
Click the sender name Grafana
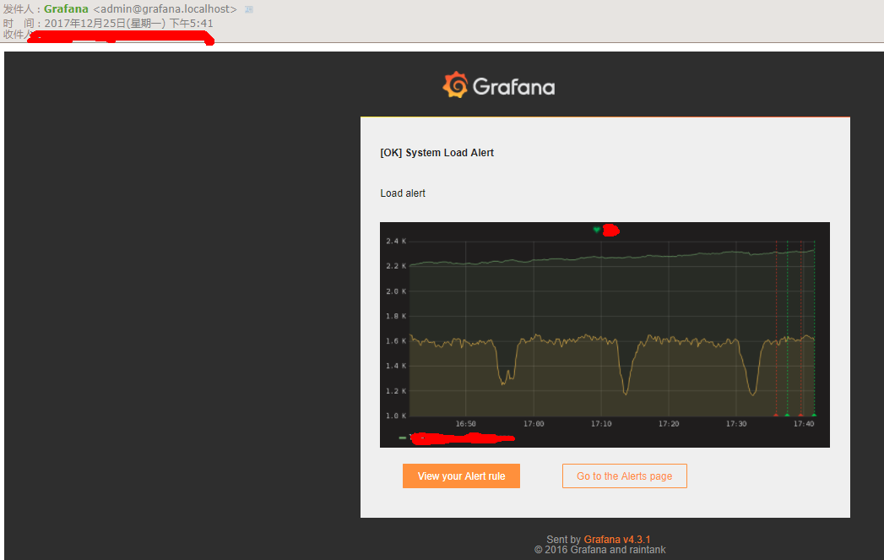pyautogui.click(x=66, y=9)
